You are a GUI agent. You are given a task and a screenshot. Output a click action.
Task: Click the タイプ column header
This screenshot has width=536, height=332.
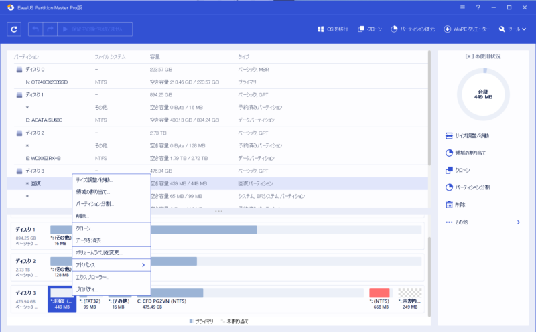coord(244,57)
